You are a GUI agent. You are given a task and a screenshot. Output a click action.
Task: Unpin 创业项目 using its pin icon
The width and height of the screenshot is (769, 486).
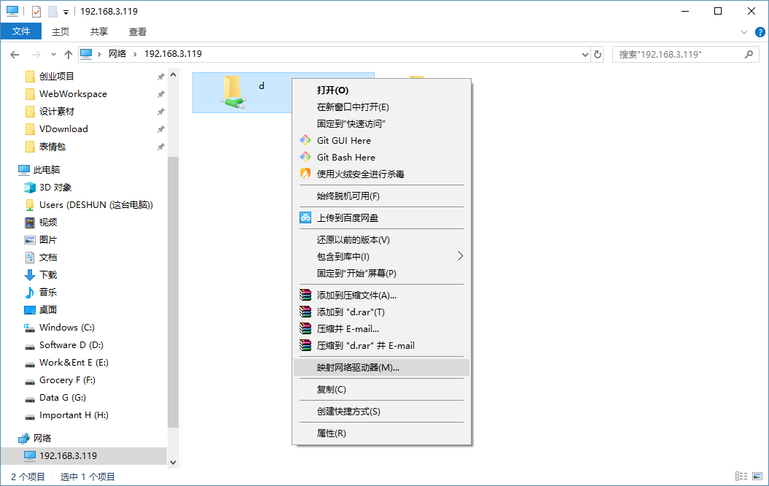(160, 77)
